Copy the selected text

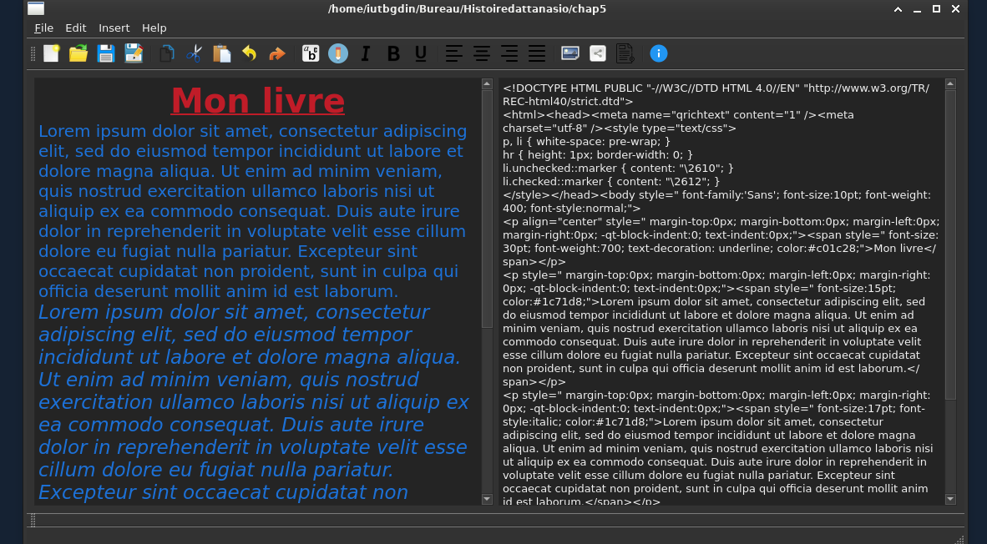(x=167, y=53)
